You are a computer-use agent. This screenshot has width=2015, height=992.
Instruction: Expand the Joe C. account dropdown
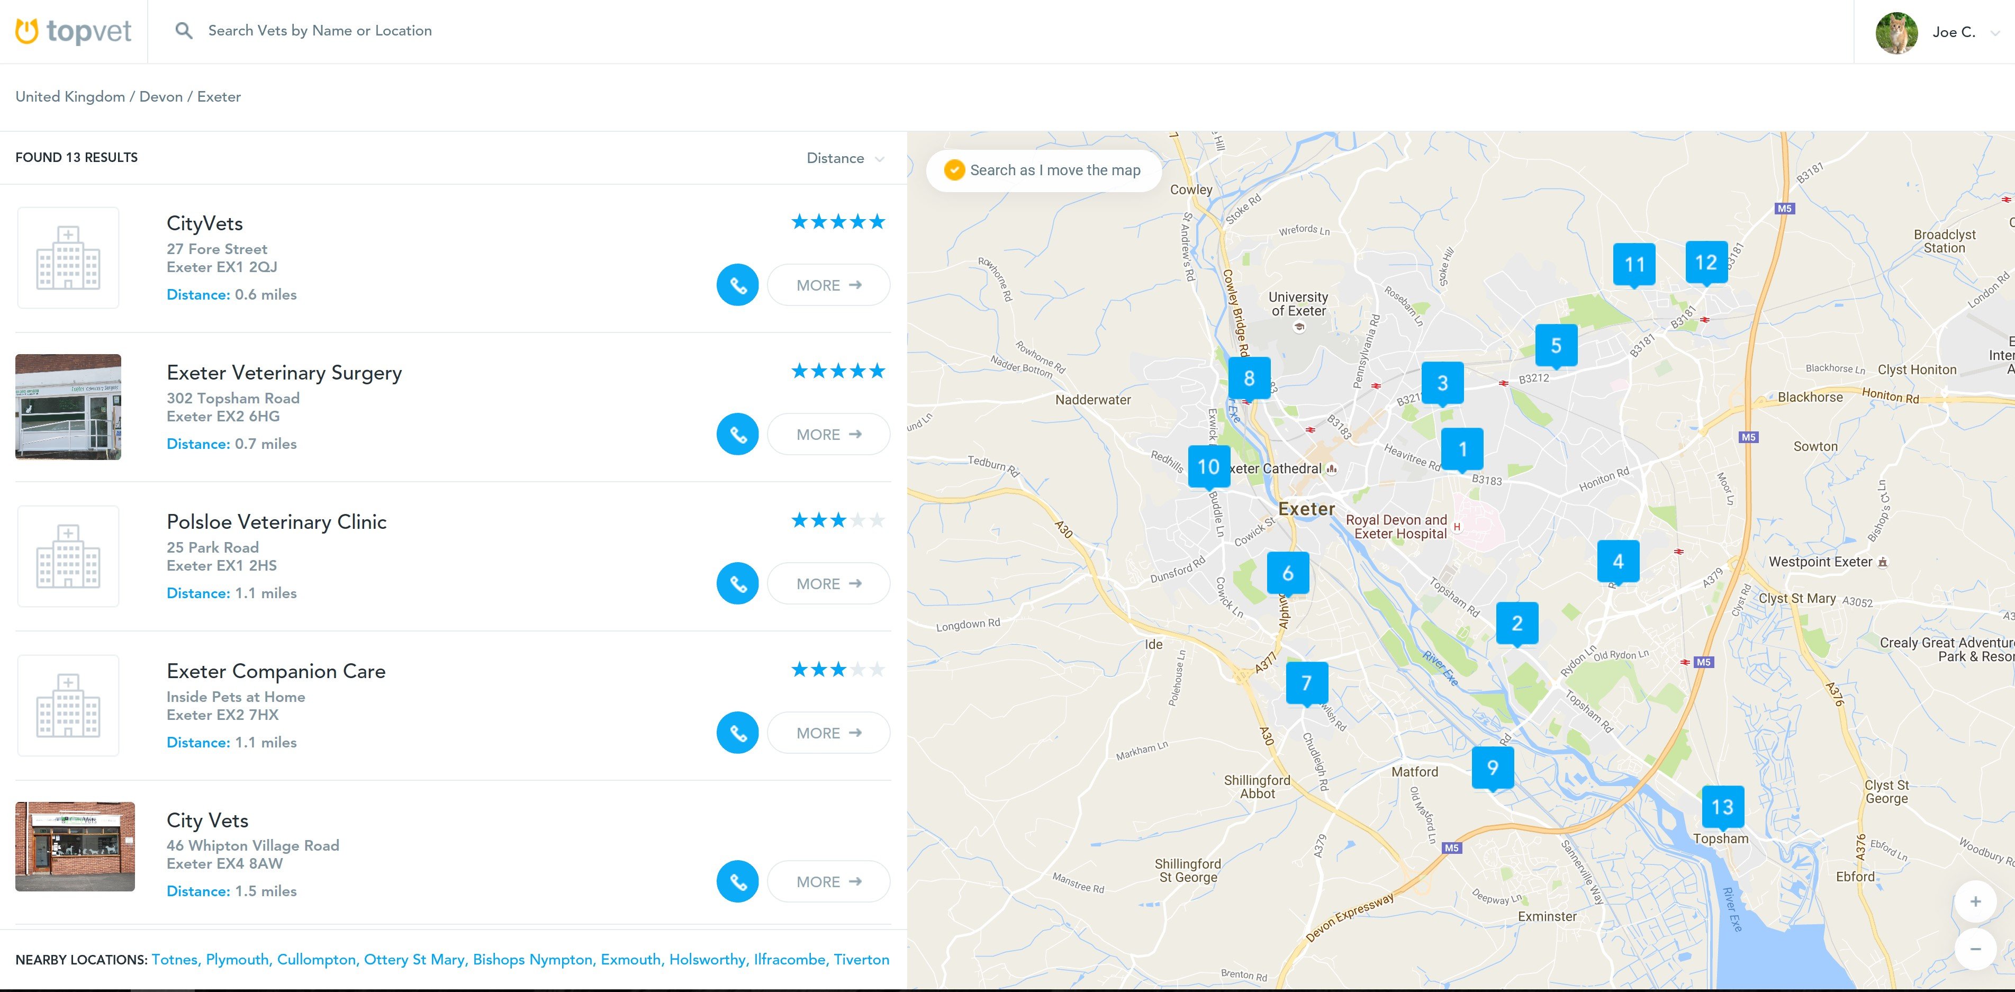[1995, 33]
